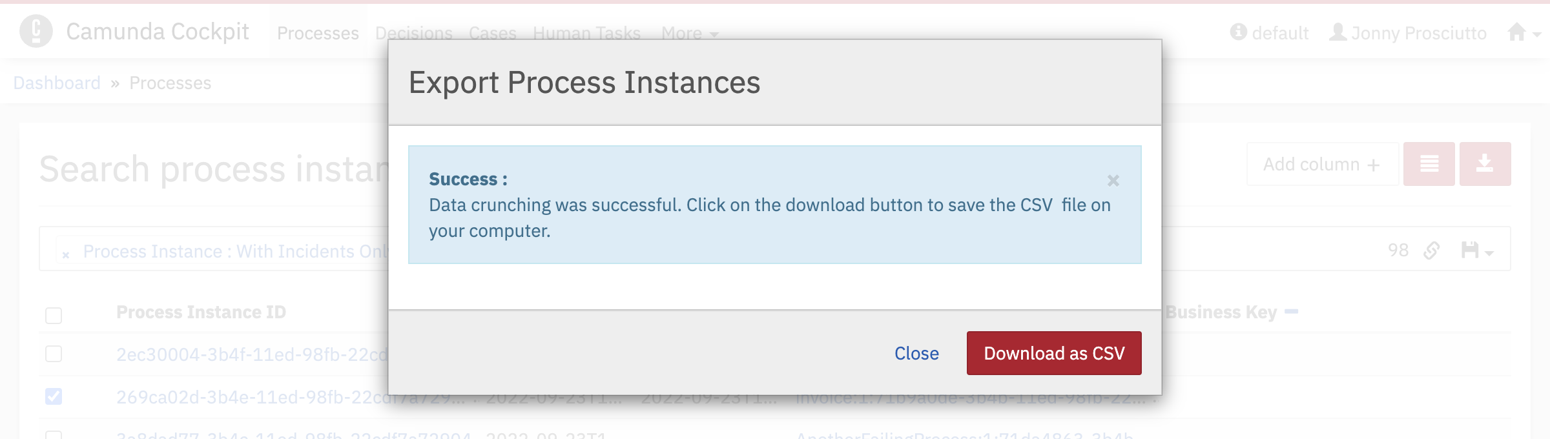The height and width of the screenshot is (439, 1550).
Task: Expand the More menu in navbar
Action: 690,33
